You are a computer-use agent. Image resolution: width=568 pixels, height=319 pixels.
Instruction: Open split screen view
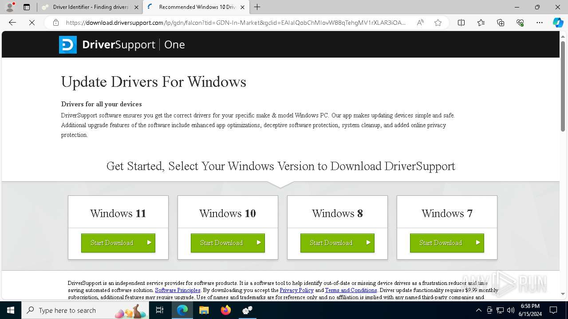461,23
